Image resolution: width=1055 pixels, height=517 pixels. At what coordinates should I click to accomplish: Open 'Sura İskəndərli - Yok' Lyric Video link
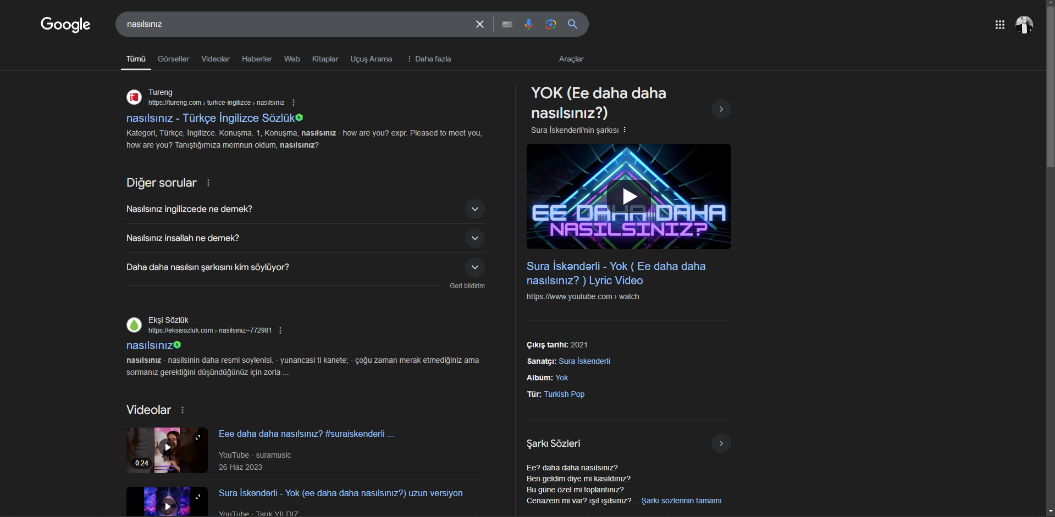pos(616,273)
